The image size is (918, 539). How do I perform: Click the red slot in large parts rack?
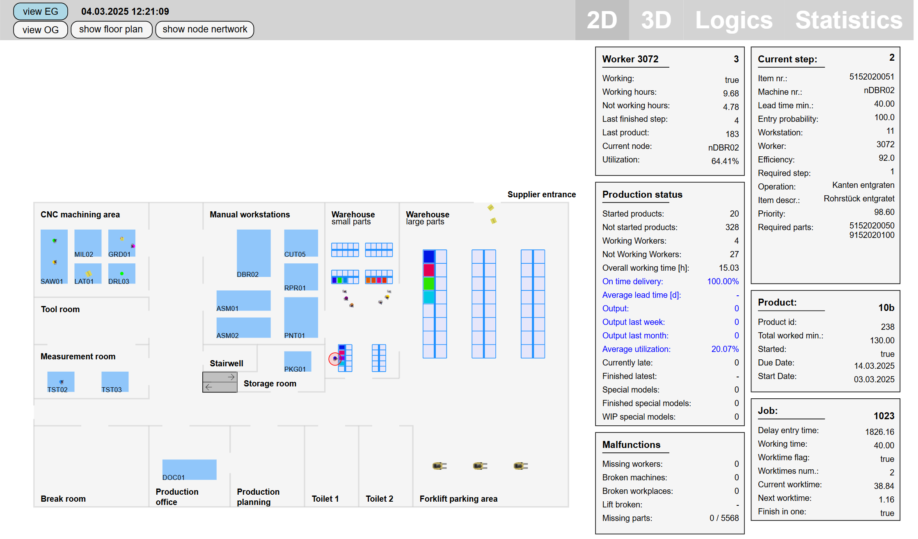pos(429,270)
